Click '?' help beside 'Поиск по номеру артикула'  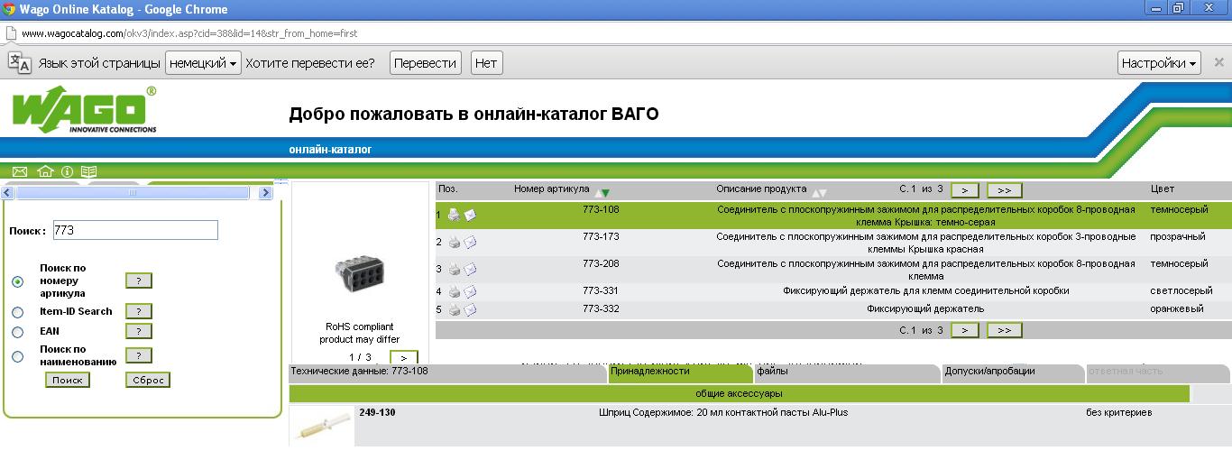click(x=139, y=281)
